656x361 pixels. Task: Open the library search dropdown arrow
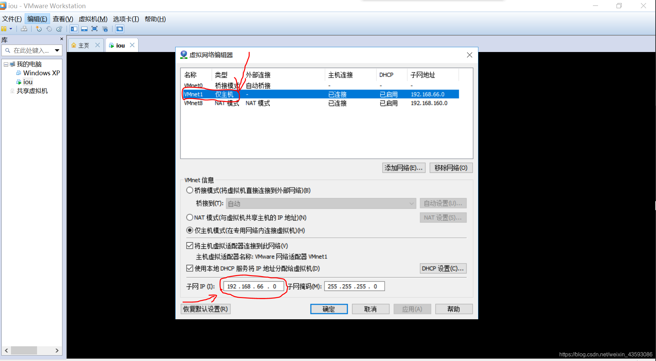pos(57,51)
